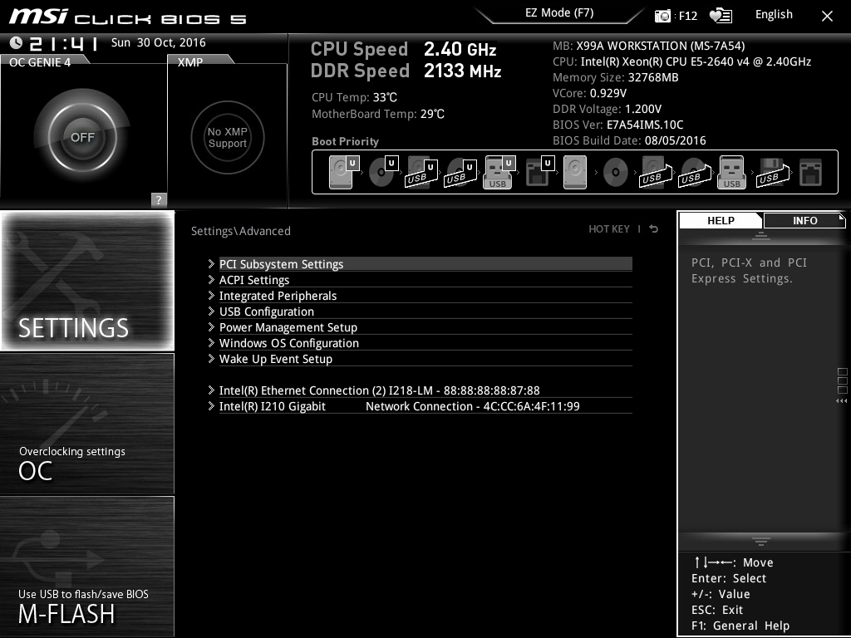The width and height of the screenshot is (851, 638).
Task: Switch to EZ Mode (F7)
Action: tap(559, 13)
